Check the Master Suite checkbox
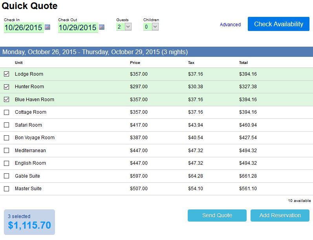Image resolution: width=313 pixels, height=240 pixels. (x=6, y=189)
